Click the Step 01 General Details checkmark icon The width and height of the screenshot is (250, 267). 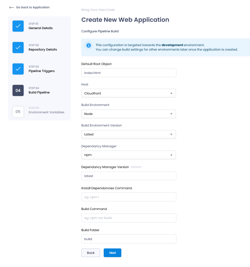[x=18, y=26]
